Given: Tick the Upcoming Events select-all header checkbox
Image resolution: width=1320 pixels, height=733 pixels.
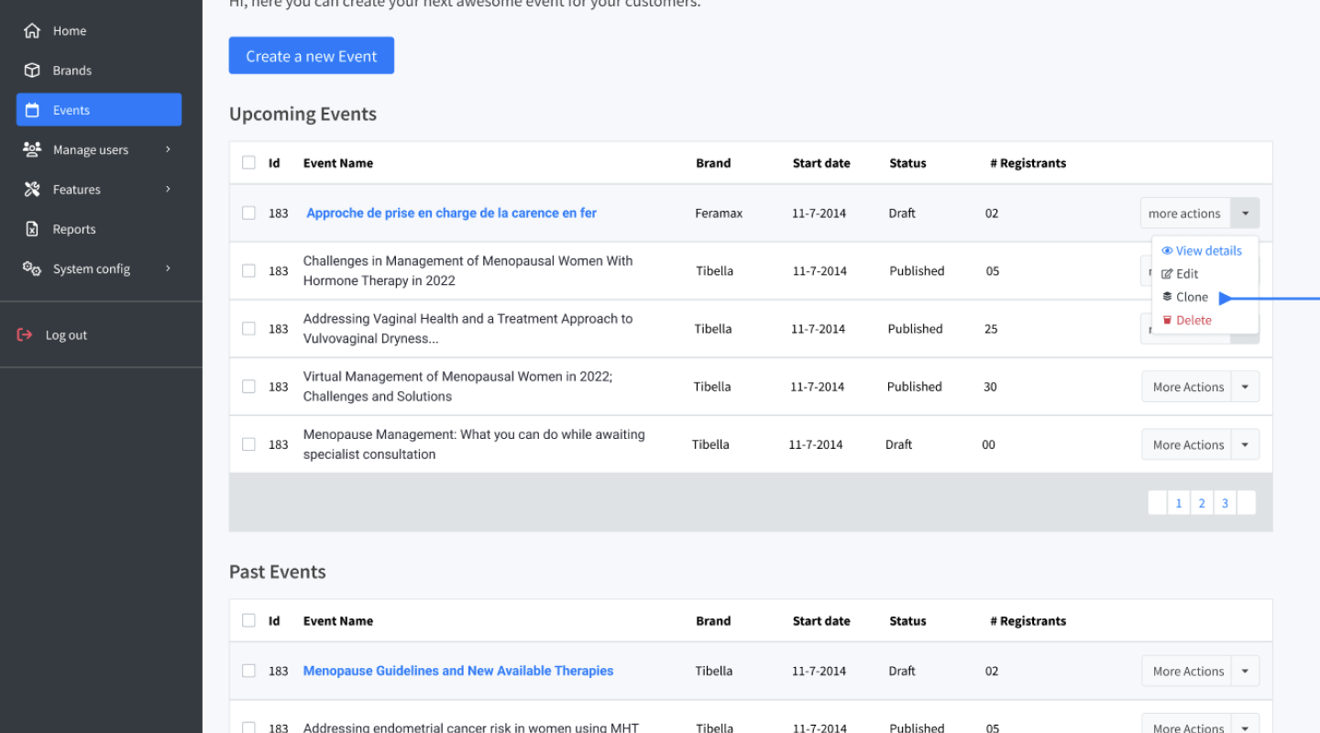Looking at the screenshot, I should (248, 163).
